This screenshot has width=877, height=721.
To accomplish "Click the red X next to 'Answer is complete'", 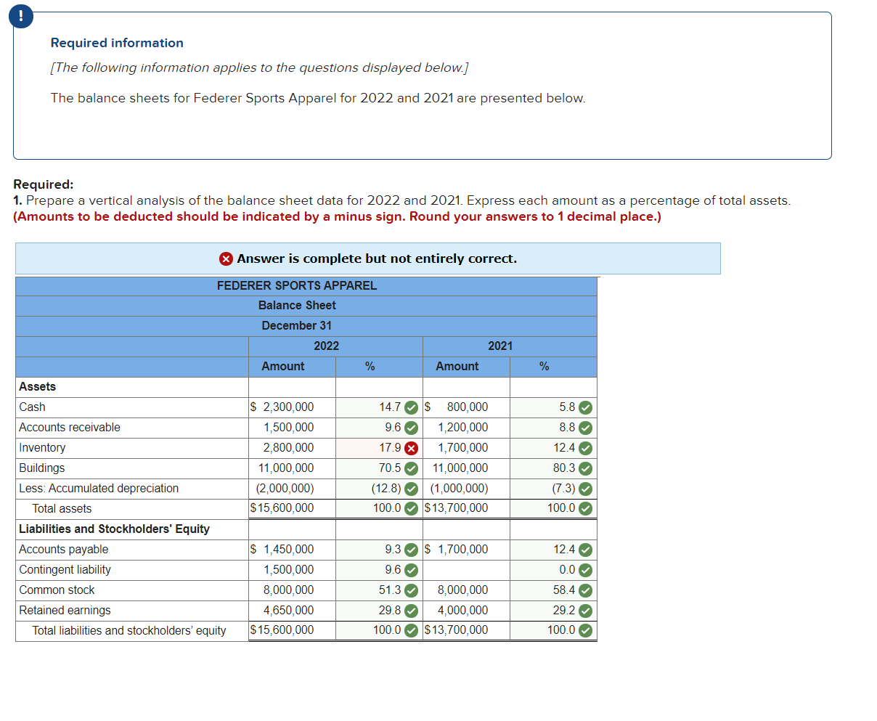I will pos(227,258).
